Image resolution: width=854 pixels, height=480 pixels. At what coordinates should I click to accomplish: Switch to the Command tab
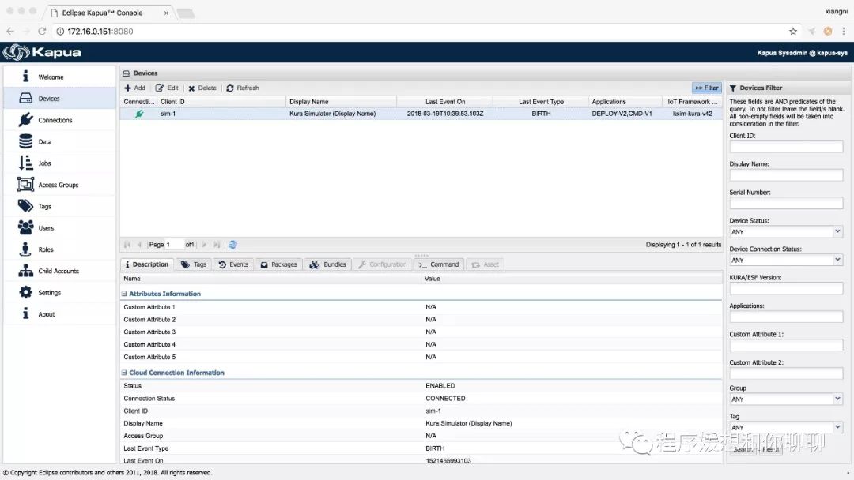439,264
